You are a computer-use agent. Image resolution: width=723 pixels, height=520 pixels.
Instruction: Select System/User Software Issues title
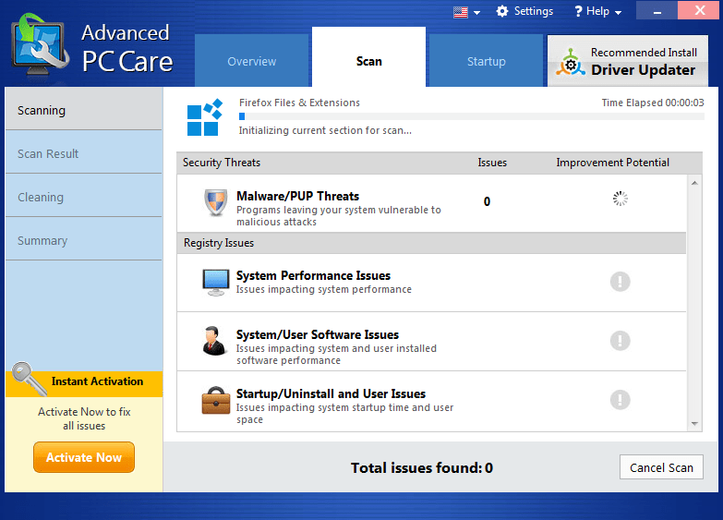coord(318,334)
